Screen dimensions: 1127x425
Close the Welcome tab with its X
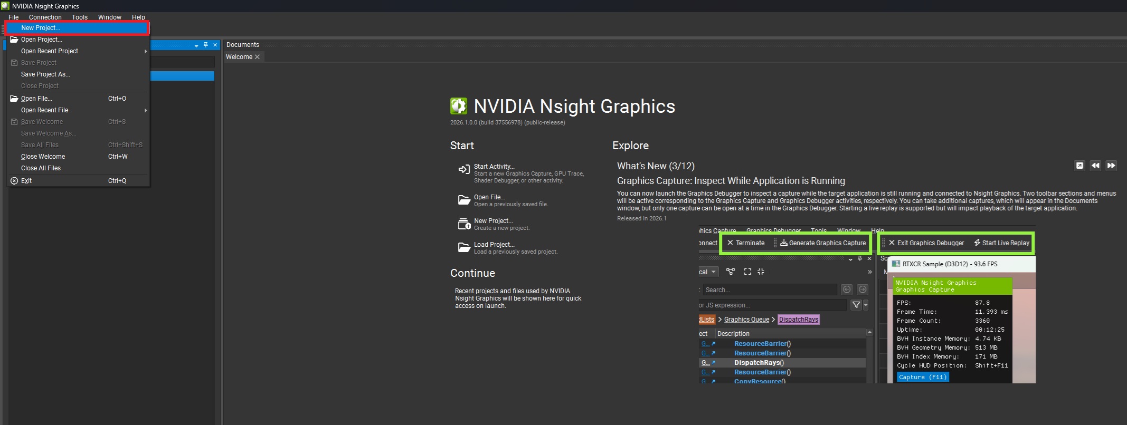click(x=258, y=57)
